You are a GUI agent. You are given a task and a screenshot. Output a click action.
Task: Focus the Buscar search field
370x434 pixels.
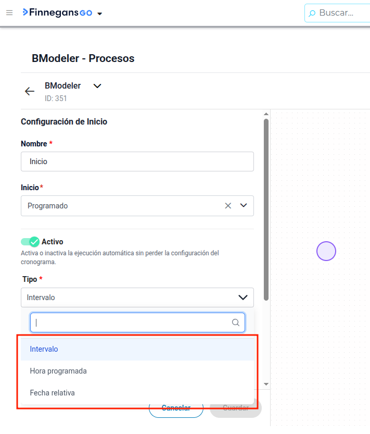click(x=337, y=13)
